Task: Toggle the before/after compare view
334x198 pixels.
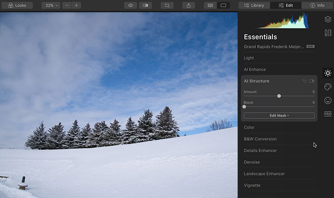Action: pos(146,5)
